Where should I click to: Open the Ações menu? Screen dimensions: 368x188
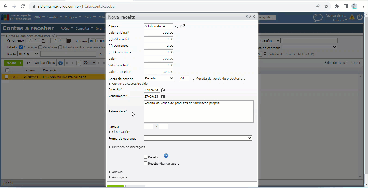click(67, 29)
